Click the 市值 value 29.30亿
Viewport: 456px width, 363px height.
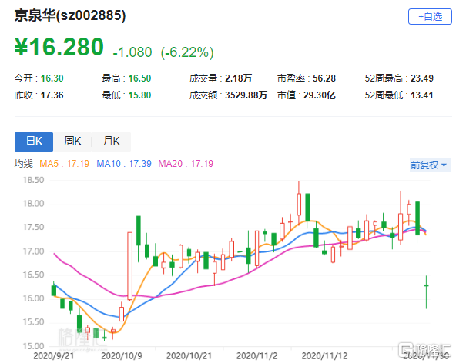click(x=320, y=95)
